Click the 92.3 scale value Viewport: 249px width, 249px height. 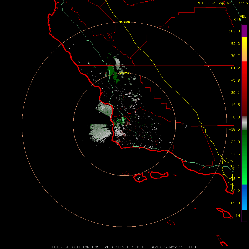[x=235, y=43]
